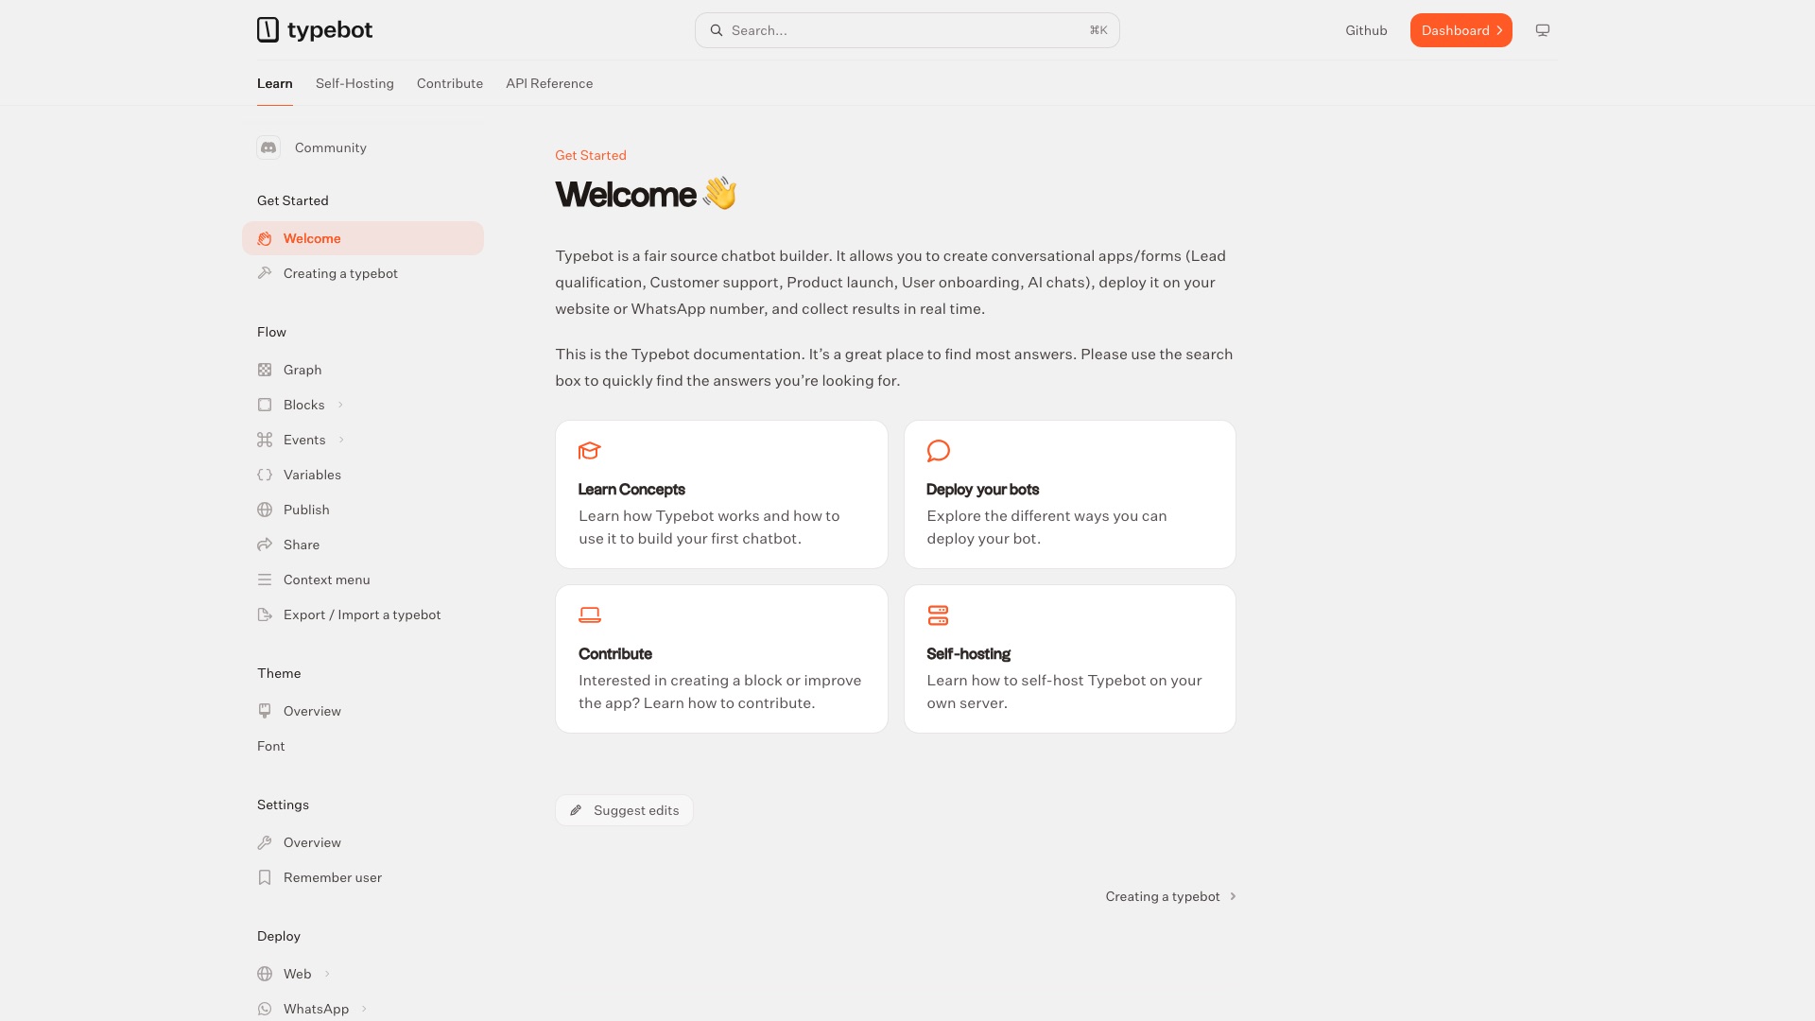1815x1021 pixels.
Task: Click the Creating a typebot tool icon
Action: (x=265, y=273)
